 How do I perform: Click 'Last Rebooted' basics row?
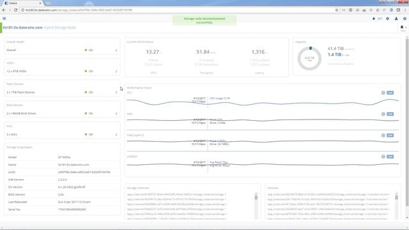pyautogui.click(x=63, y=202)
